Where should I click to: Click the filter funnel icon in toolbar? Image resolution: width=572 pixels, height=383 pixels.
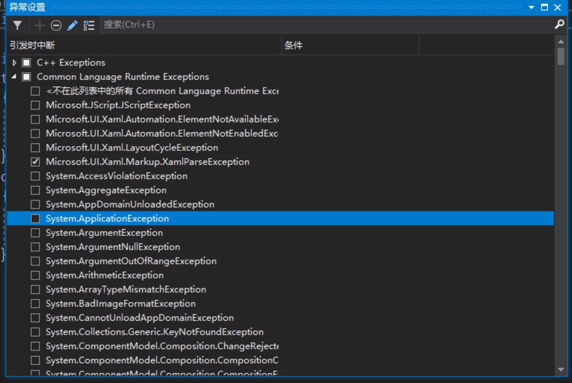17,25
